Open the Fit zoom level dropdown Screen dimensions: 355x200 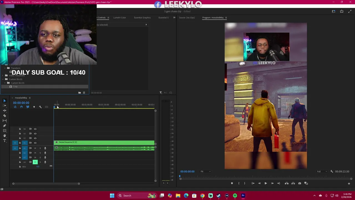pos(206,171)
